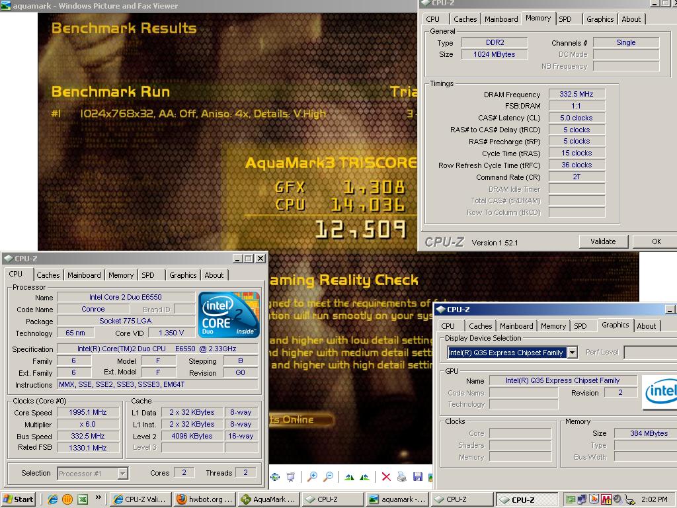The width and height of the screenshot is (677, 508).
Task: Open Memory tab in bottom-left CPU-Z window
Action: tap(121, 275)
